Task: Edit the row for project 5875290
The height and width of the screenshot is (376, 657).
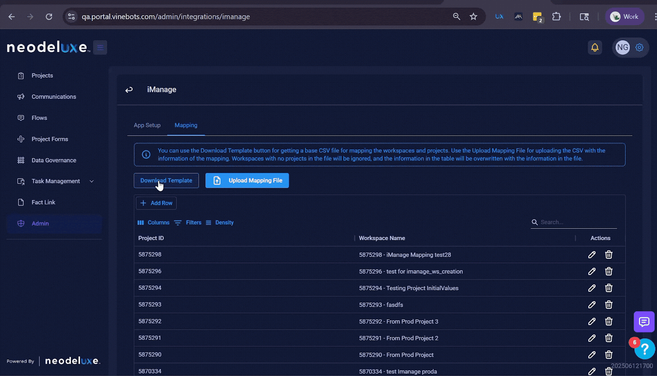Action: (x=592, y=355)
